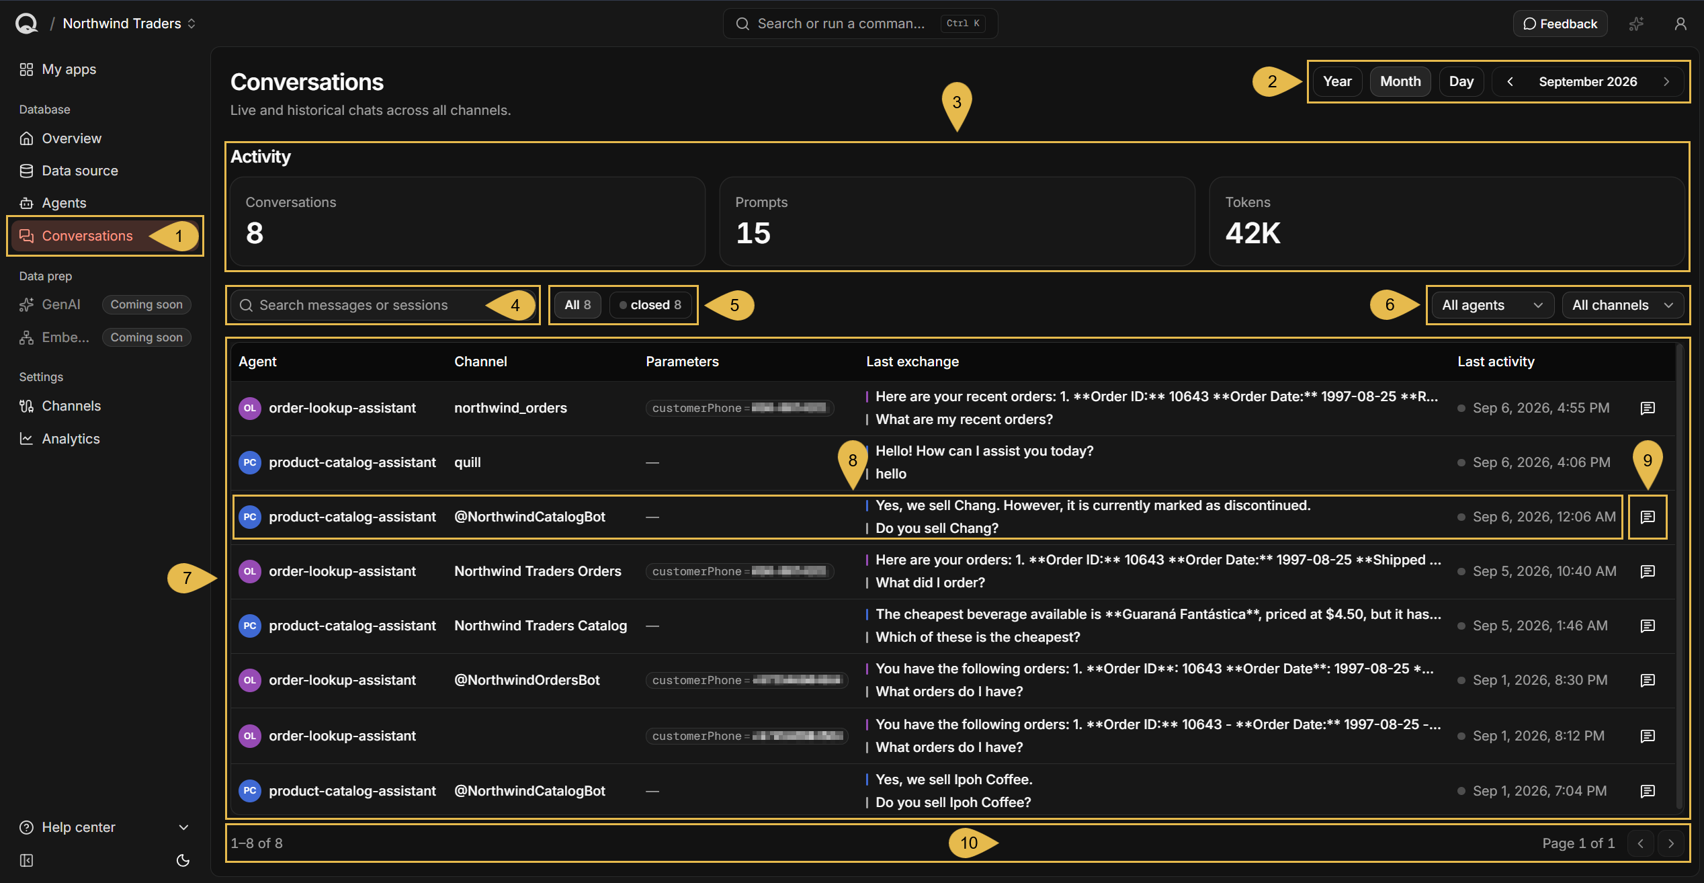Screen dimensions: 1704x883
Task: Filter by closed 8 conversations
Action: coord(650,305)
